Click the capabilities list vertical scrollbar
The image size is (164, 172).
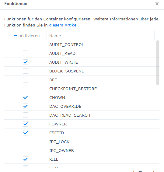pyautogui.click(x=158, y=63)
